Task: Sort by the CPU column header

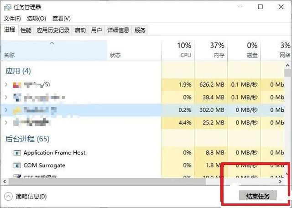Action: pos(177,51)
